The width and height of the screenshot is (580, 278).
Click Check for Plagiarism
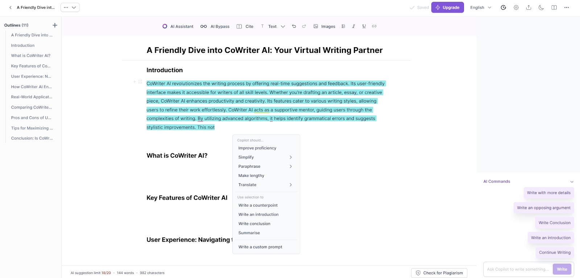(439, 273)
